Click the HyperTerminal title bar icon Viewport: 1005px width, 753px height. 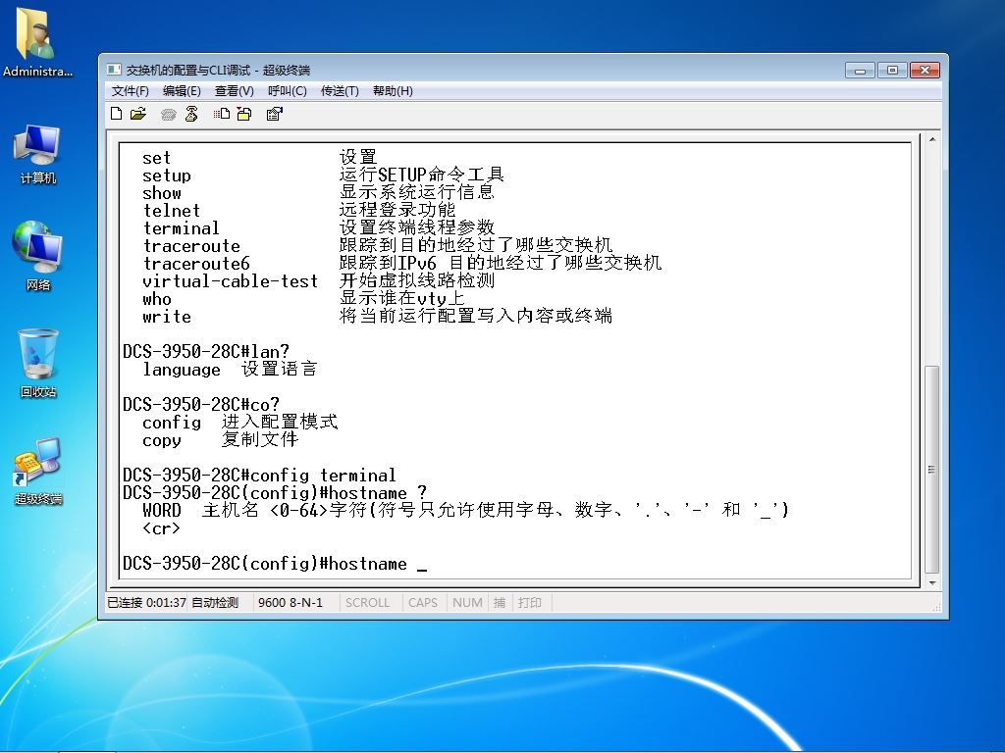pyautogui.click(x=114, y=70)
